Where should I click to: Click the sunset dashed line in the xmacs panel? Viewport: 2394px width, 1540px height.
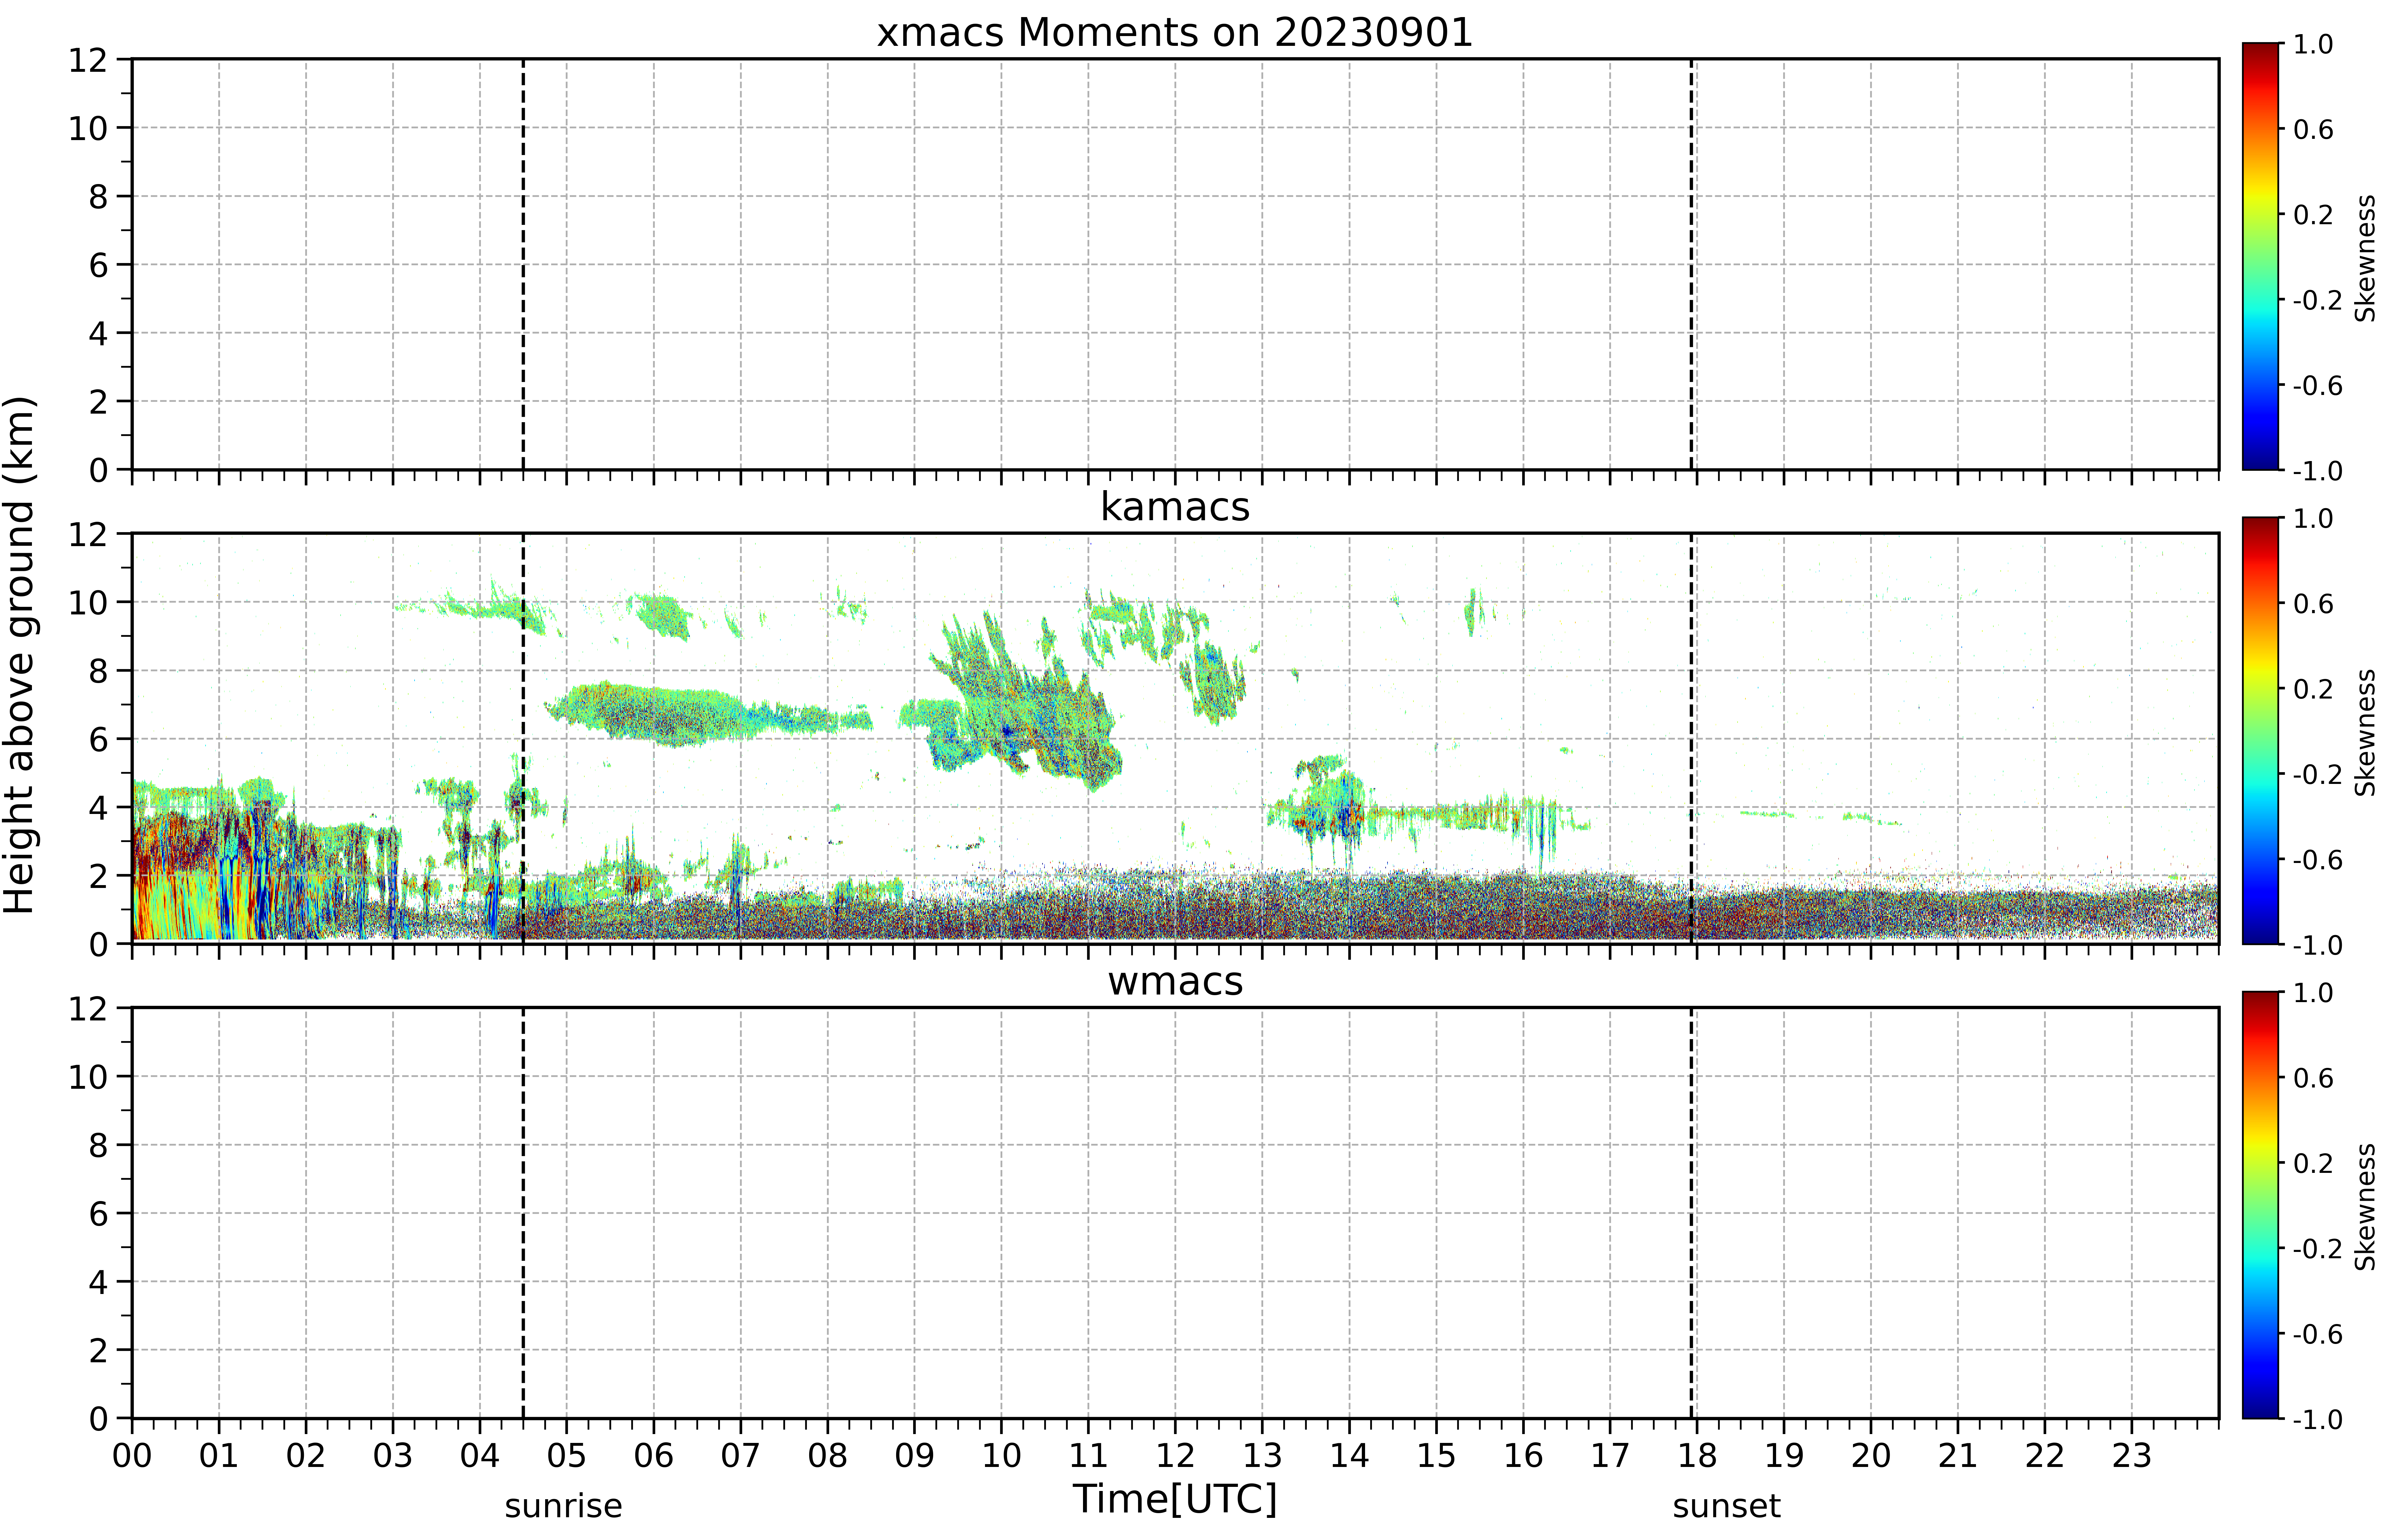pos(1691,264)
